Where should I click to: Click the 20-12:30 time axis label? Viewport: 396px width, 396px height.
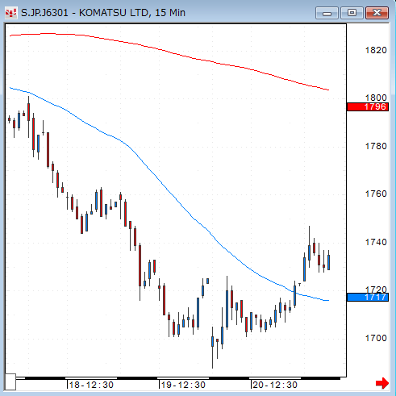(x=275, y=385)
